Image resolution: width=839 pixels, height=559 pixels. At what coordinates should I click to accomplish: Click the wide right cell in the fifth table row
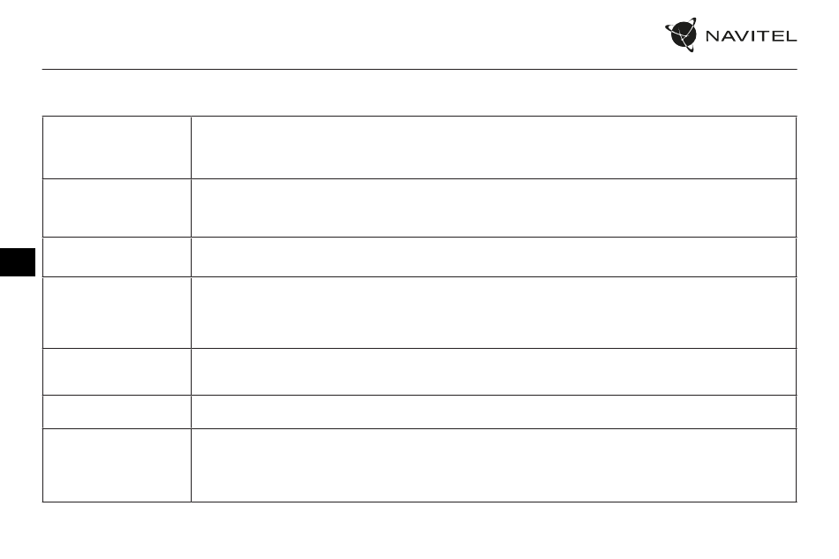pos(494,372)
